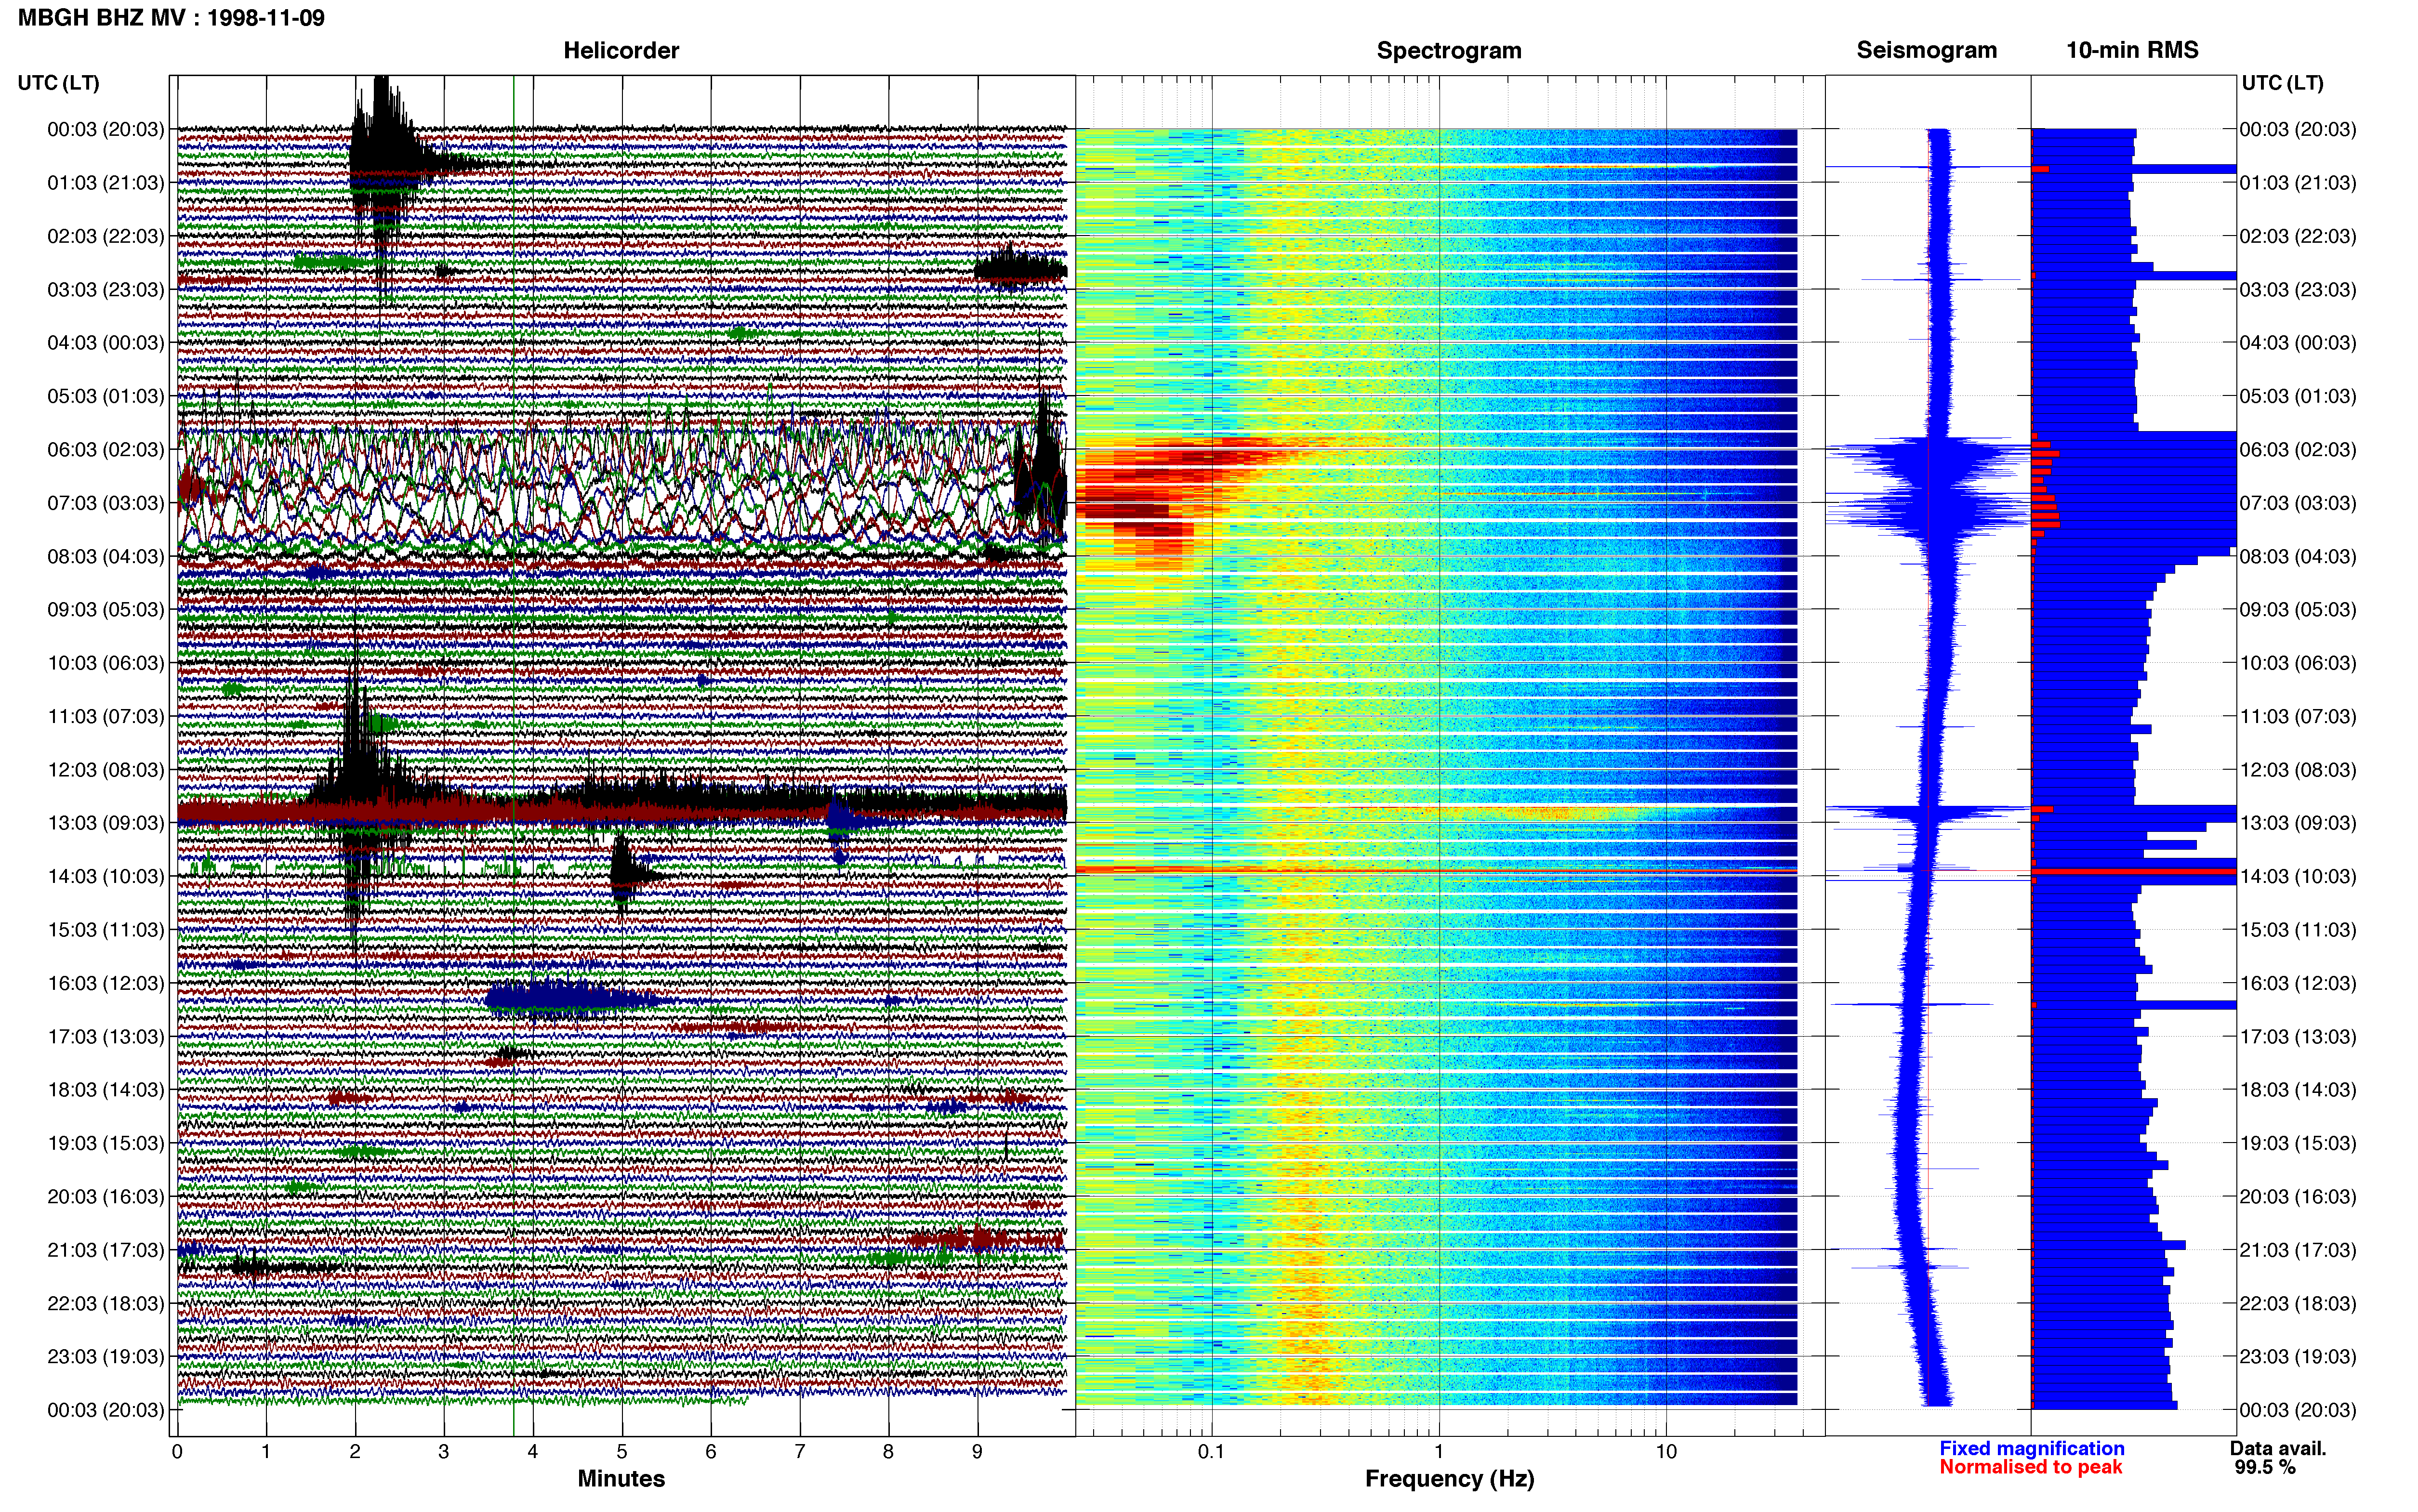2418x1512 pixels.
Task: Click the left 'UTC (LT)' axis label
Action: coord(59,83)
